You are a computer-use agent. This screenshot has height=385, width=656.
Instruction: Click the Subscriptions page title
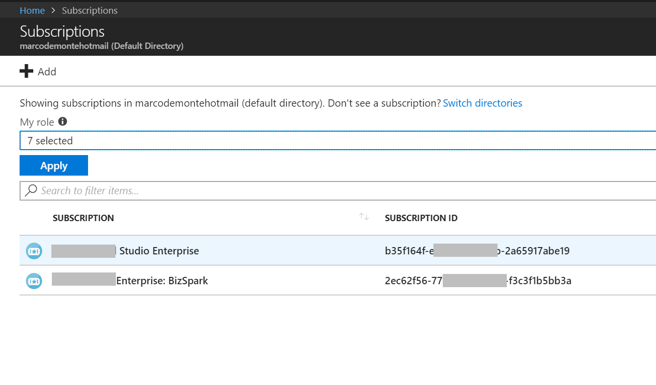tap(62, 31)
